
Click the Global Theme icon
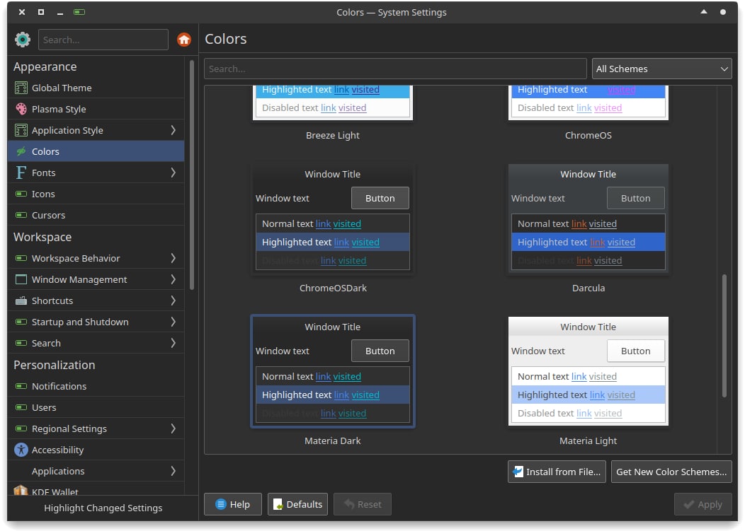pos(21,88)
